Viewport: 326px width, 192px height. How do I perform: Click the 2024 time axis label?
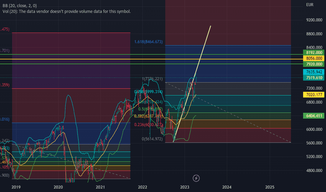[x=227, y=187]
